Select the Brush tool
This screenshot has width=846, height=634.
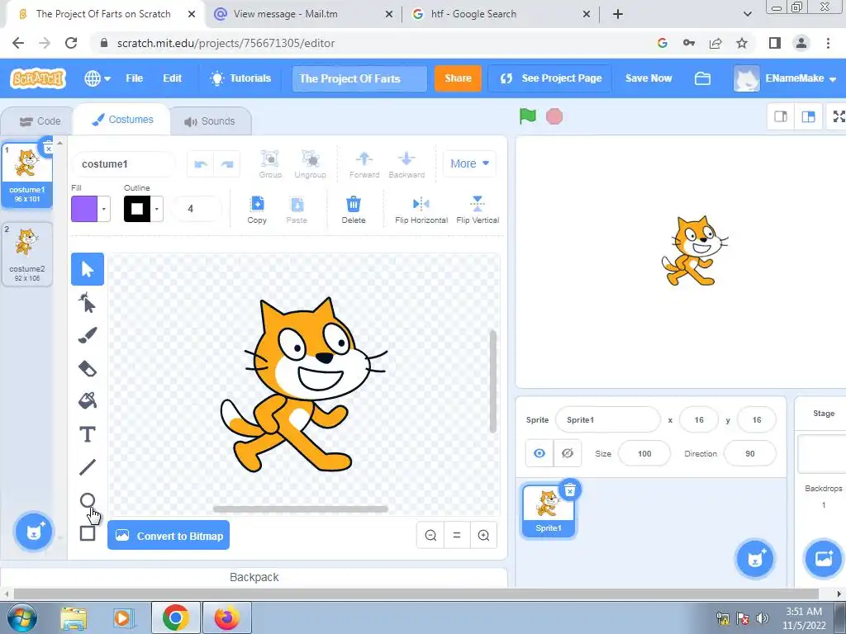88,335
